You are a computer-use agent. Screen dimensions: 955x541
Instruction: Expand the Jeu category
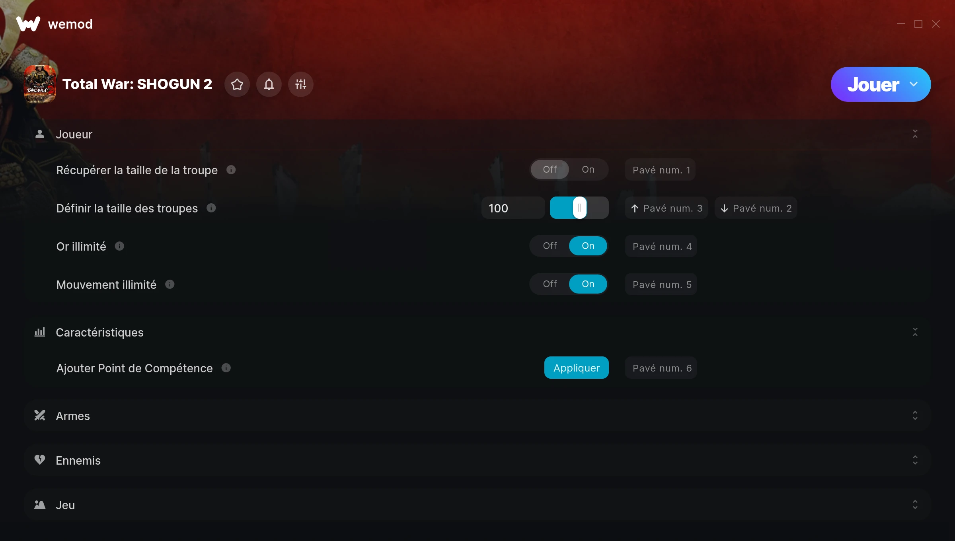click(x=477, y=505)
